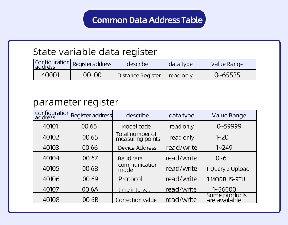The width and height of the screenshot is (288, 225).
Task: Click the Common Data Address Table banner
Action: point(144,19)
